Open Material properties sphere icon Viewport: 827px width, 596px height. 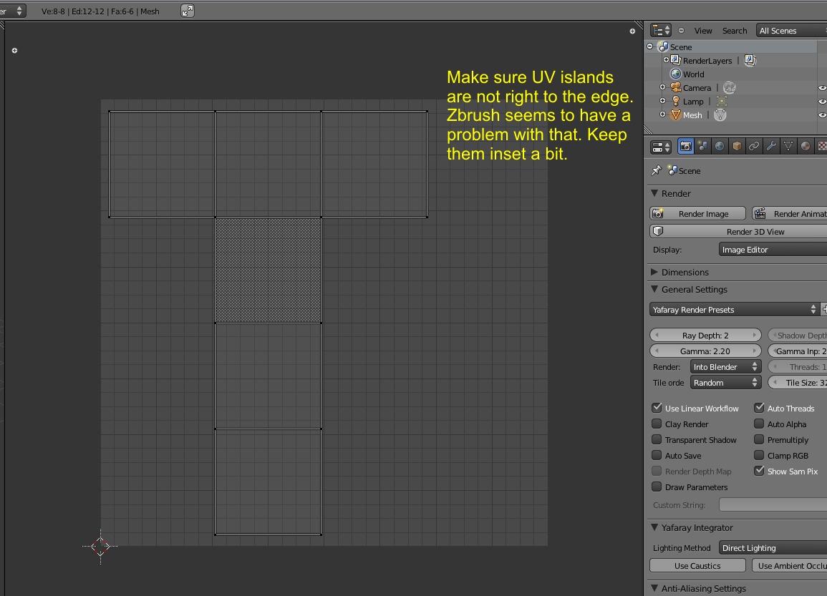tap(805, 147)
